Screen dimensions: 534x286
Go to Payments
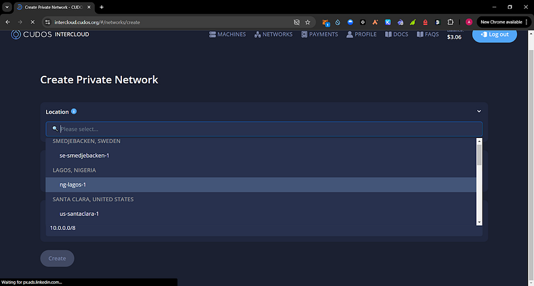point(320,34)
